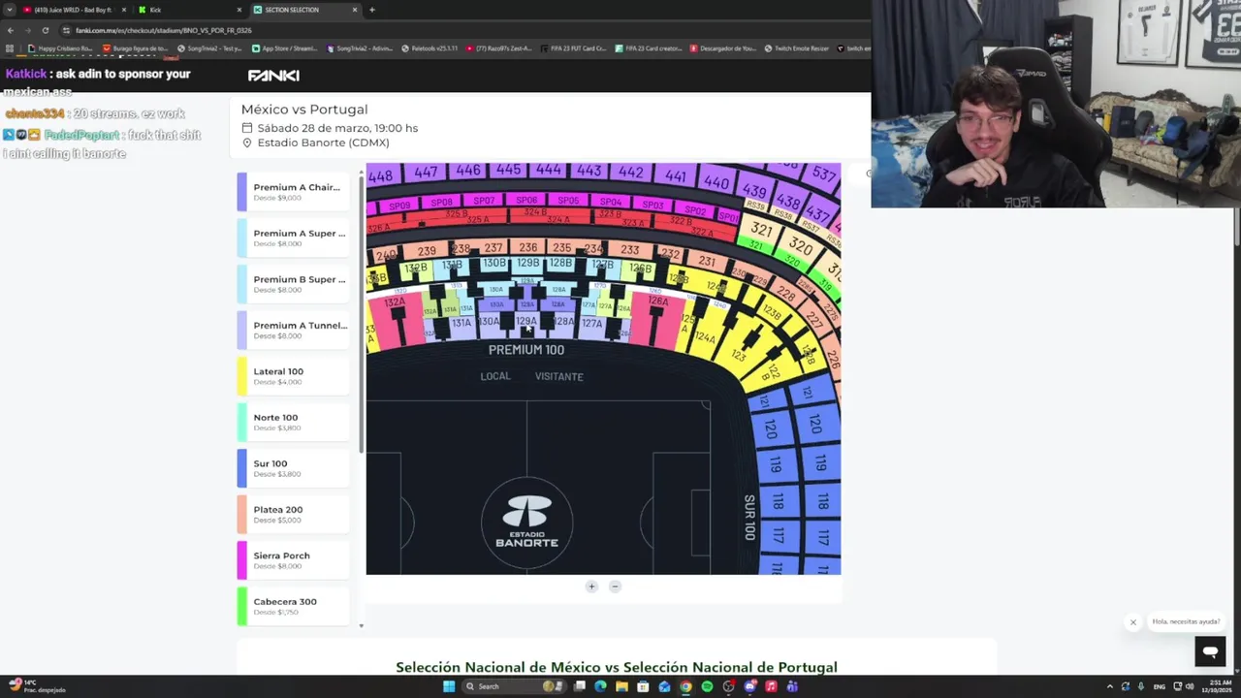Image resolution: width=1241 pixels, height=698 pixels.
Task: Open the browser tab search dropdown
Action: [x=10, y=10]
